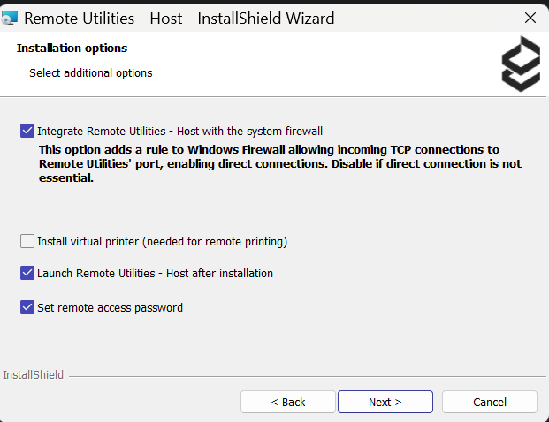This screenshot has width=549, height=422.
Task: Click the 'Launch Remote Utilities - Host after installation' label
Action: 155,274
